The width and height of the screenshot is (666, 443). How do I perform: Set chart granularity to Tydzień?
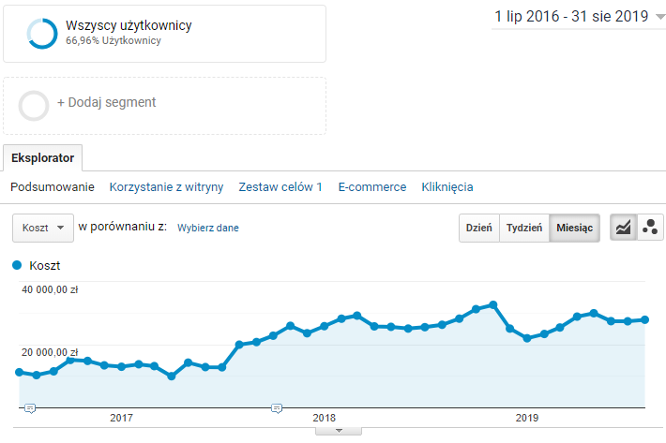[x=523, y=228]
